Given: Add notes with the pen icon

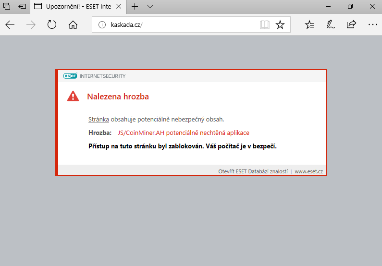Looking at the screenshot, I should point(331,24).
